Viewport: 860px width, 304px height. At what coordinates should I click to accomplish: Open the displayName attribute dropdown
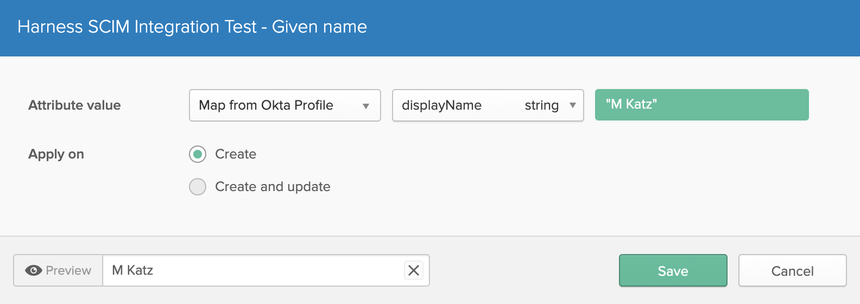(x=488, y=105)
